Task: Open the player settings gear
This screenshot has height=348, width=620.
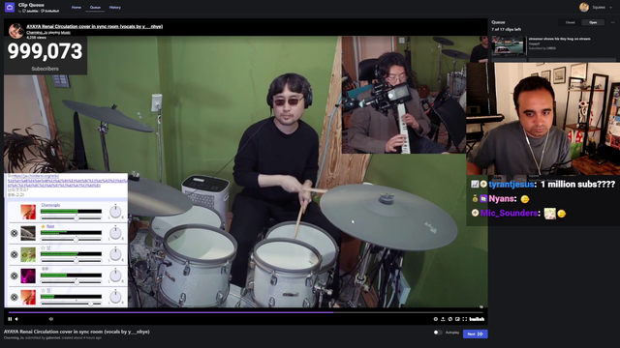Action: 435,319
